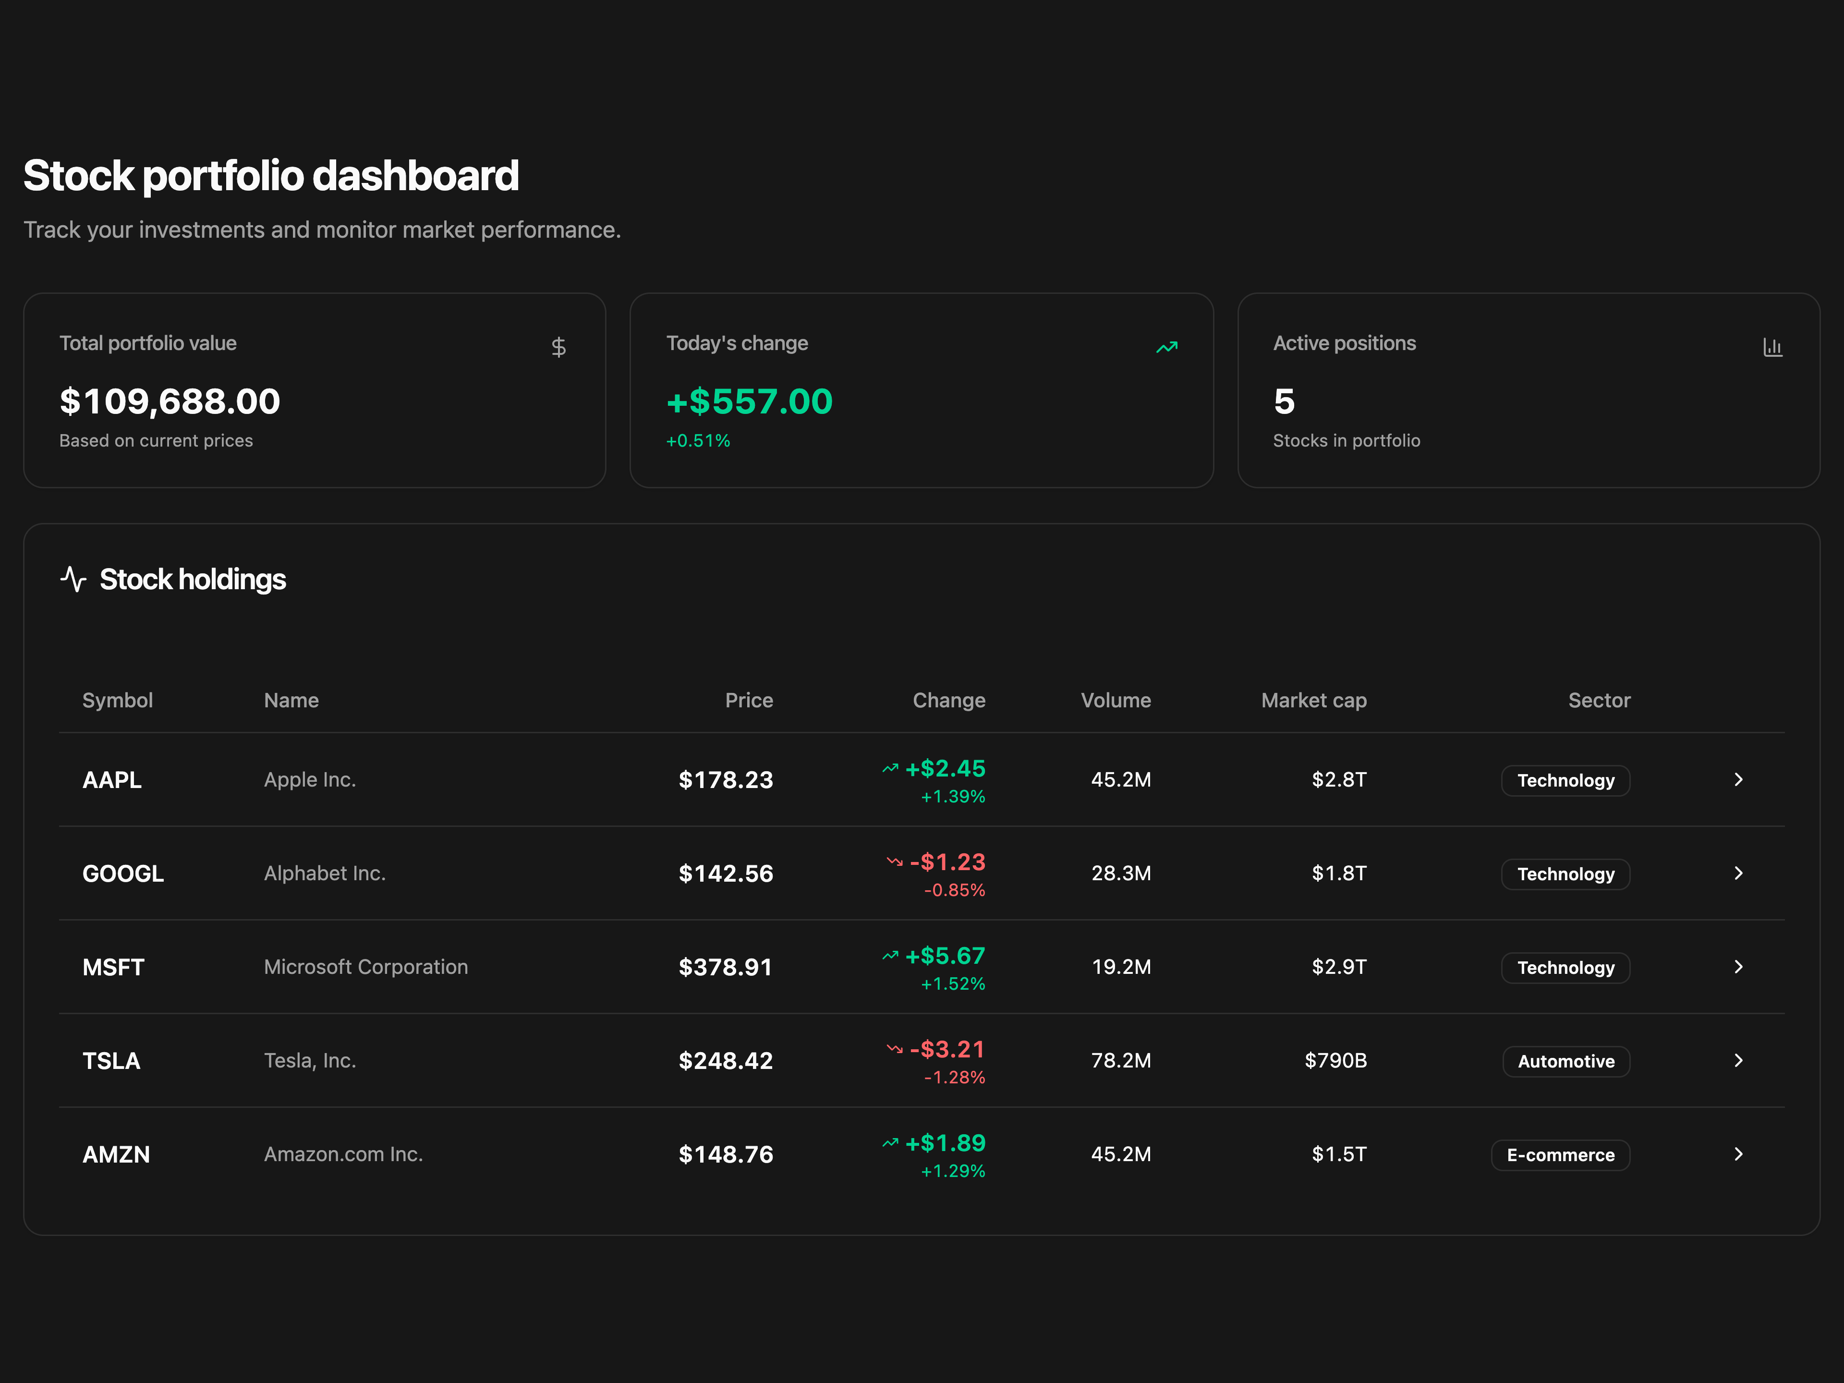The height and width of the screenshot is (1383, 1844).
Task: Click the TSLA symbol cell
Action: (111, 1060)
